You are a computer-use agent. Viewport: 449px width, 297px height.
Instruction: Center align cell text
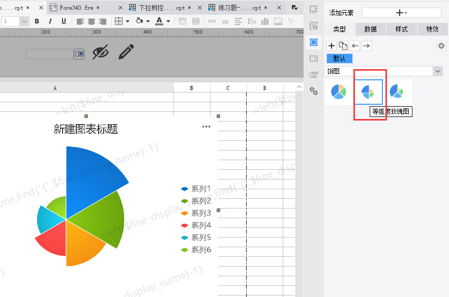point(92,21)
